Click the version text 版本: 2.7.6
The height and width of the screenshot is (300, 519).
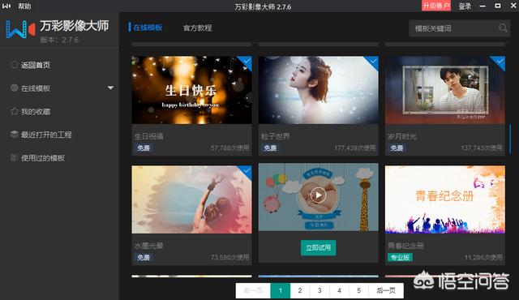pyautogui.click(x=59, y=40)
